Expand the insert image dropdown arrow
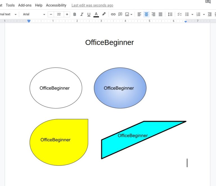 [131, 14]
